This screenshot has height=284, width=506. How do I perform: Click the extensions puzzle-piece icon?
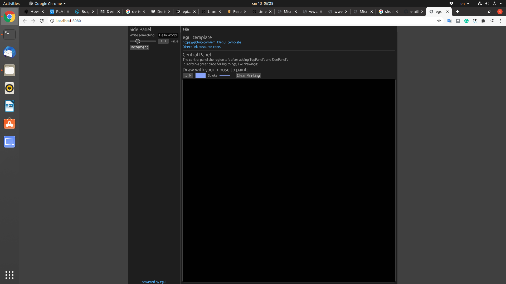[484, 21]
